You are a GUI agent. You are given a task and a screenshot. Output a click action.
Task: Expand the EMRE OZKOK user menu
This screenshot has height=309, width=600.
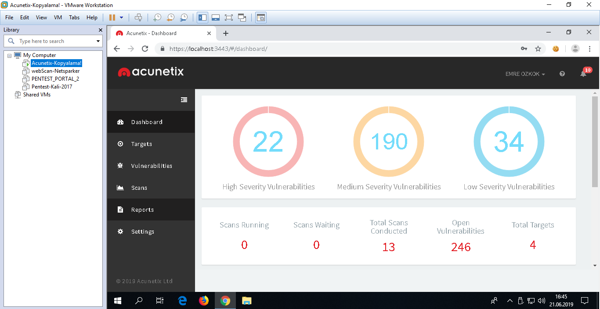(525, 74)
